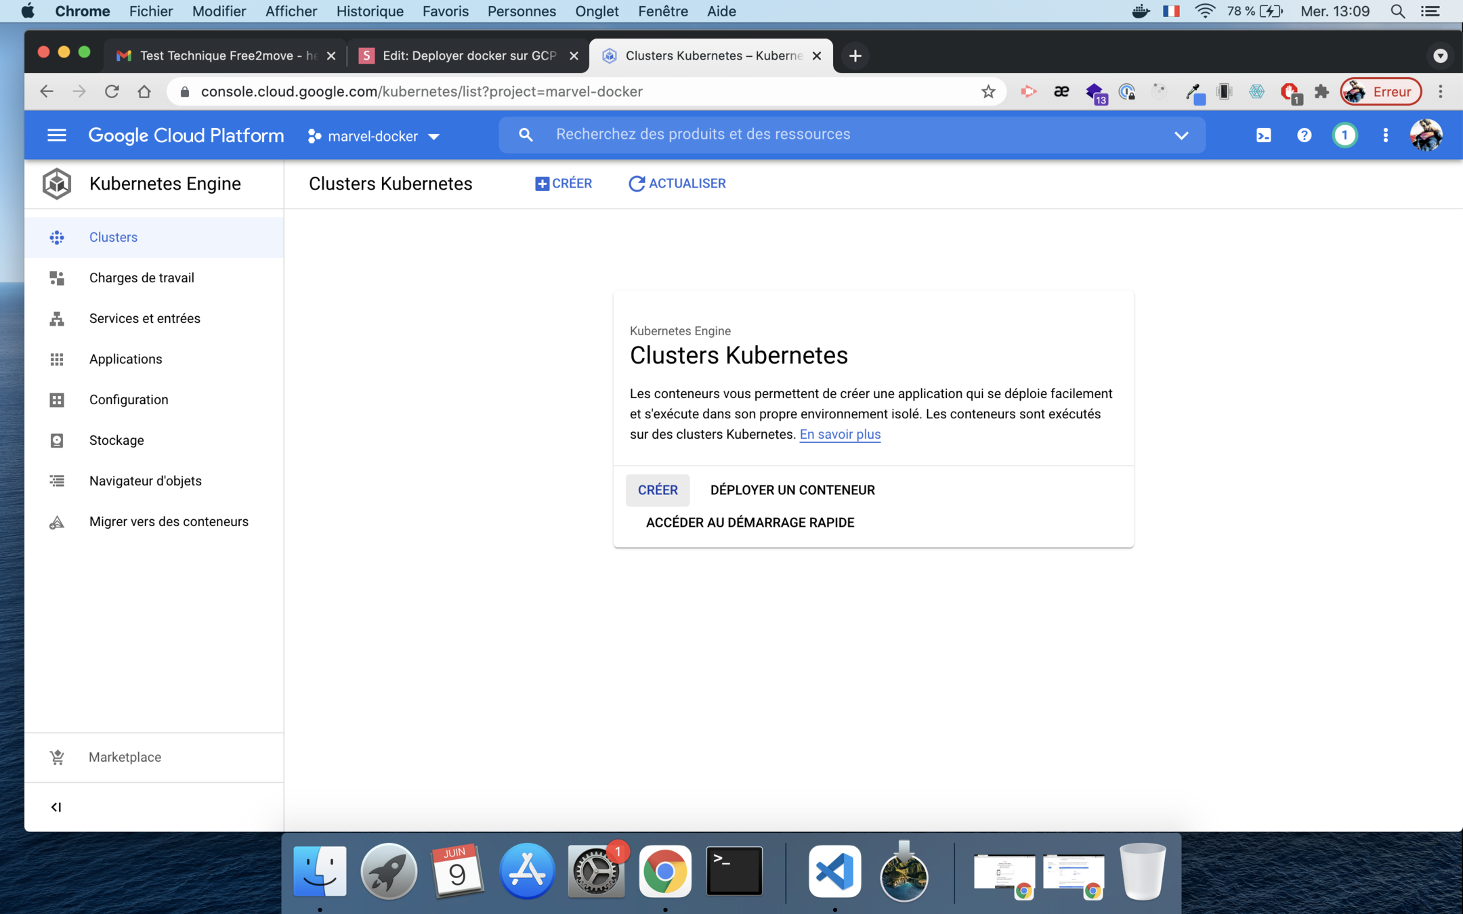Screen dimensions: 1463x914
Task: Open the Stockage section
Action: (x=116, y=440)
